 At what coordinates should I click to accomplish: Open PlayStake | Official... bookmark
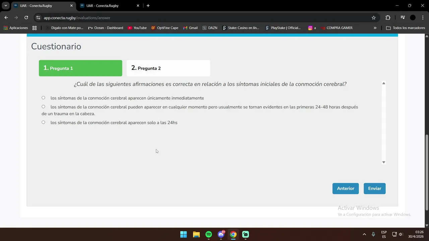pyautogui.click(x=283, y=28)
